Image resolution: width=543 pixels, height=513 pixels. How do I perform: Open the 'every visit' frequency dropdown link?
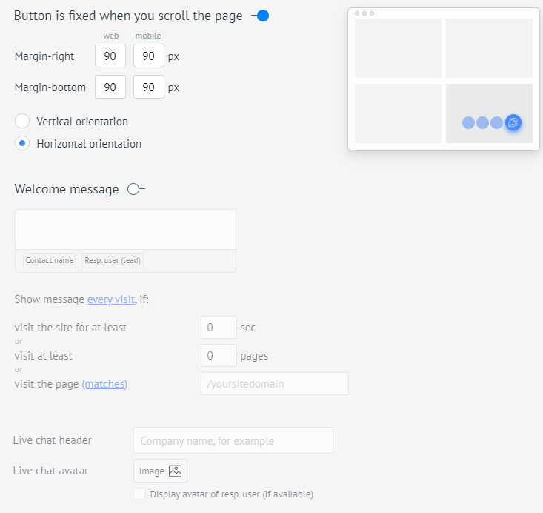click(x=111, y=299)
